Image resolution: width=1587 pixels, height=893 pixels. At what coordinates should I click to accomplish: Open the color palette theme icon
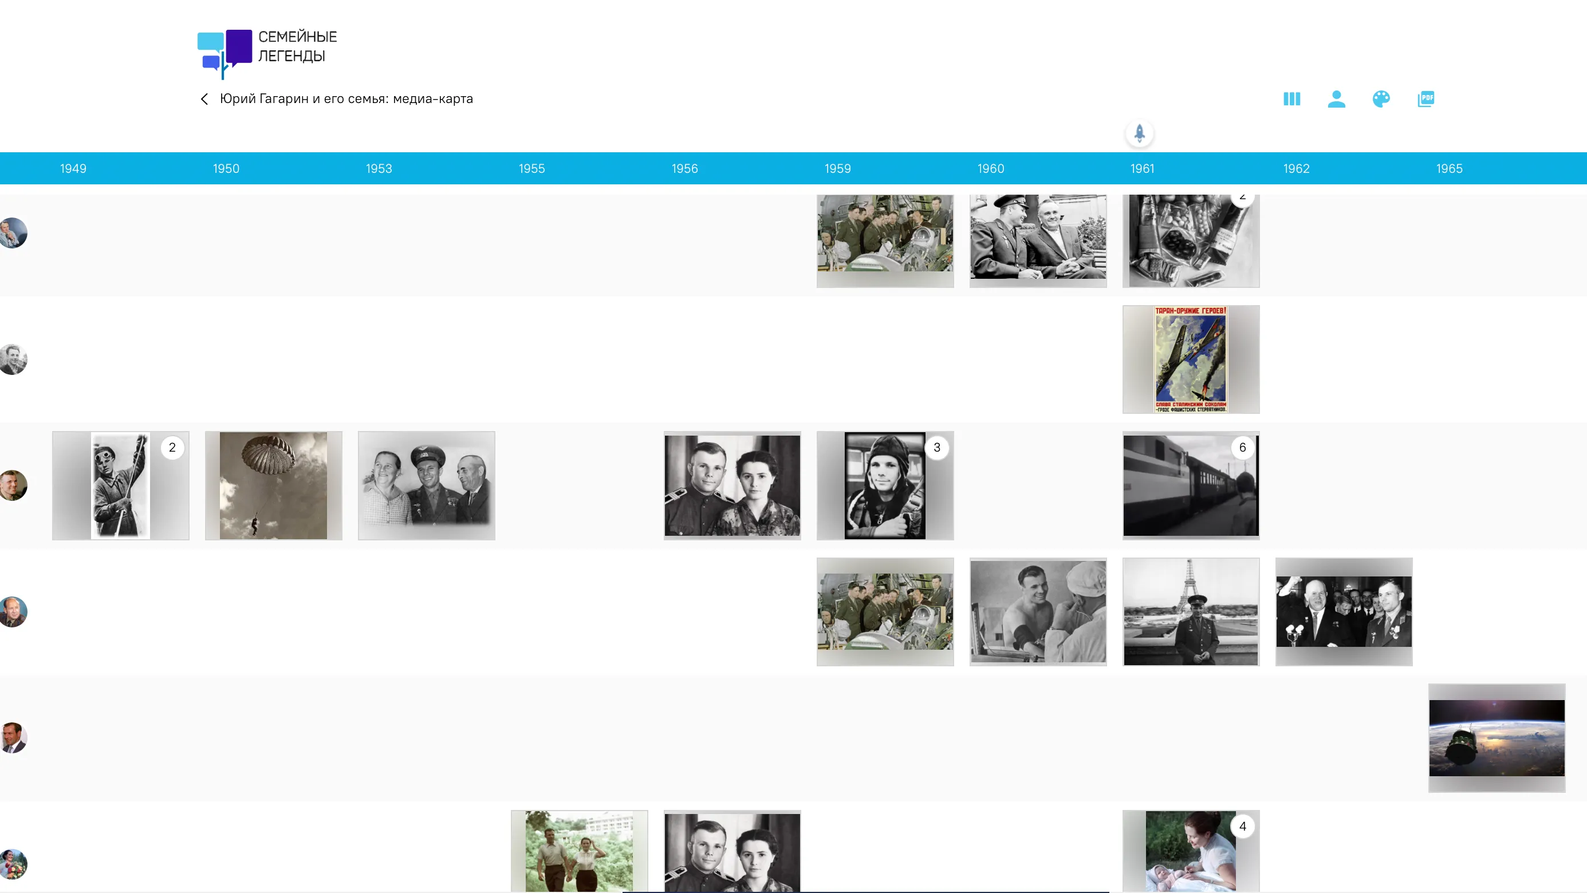(1381, 98)
